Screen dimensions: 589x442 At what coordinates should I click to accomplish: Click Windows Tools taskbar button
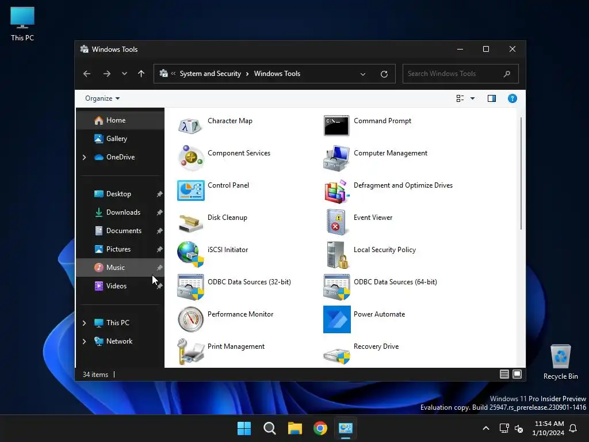(346, 428)
